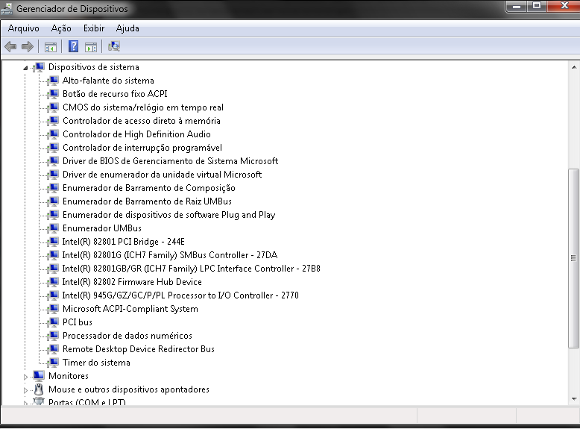580x429 pixels.
Task: Click the Monitores category monitor icon
Action: point(39,376)
